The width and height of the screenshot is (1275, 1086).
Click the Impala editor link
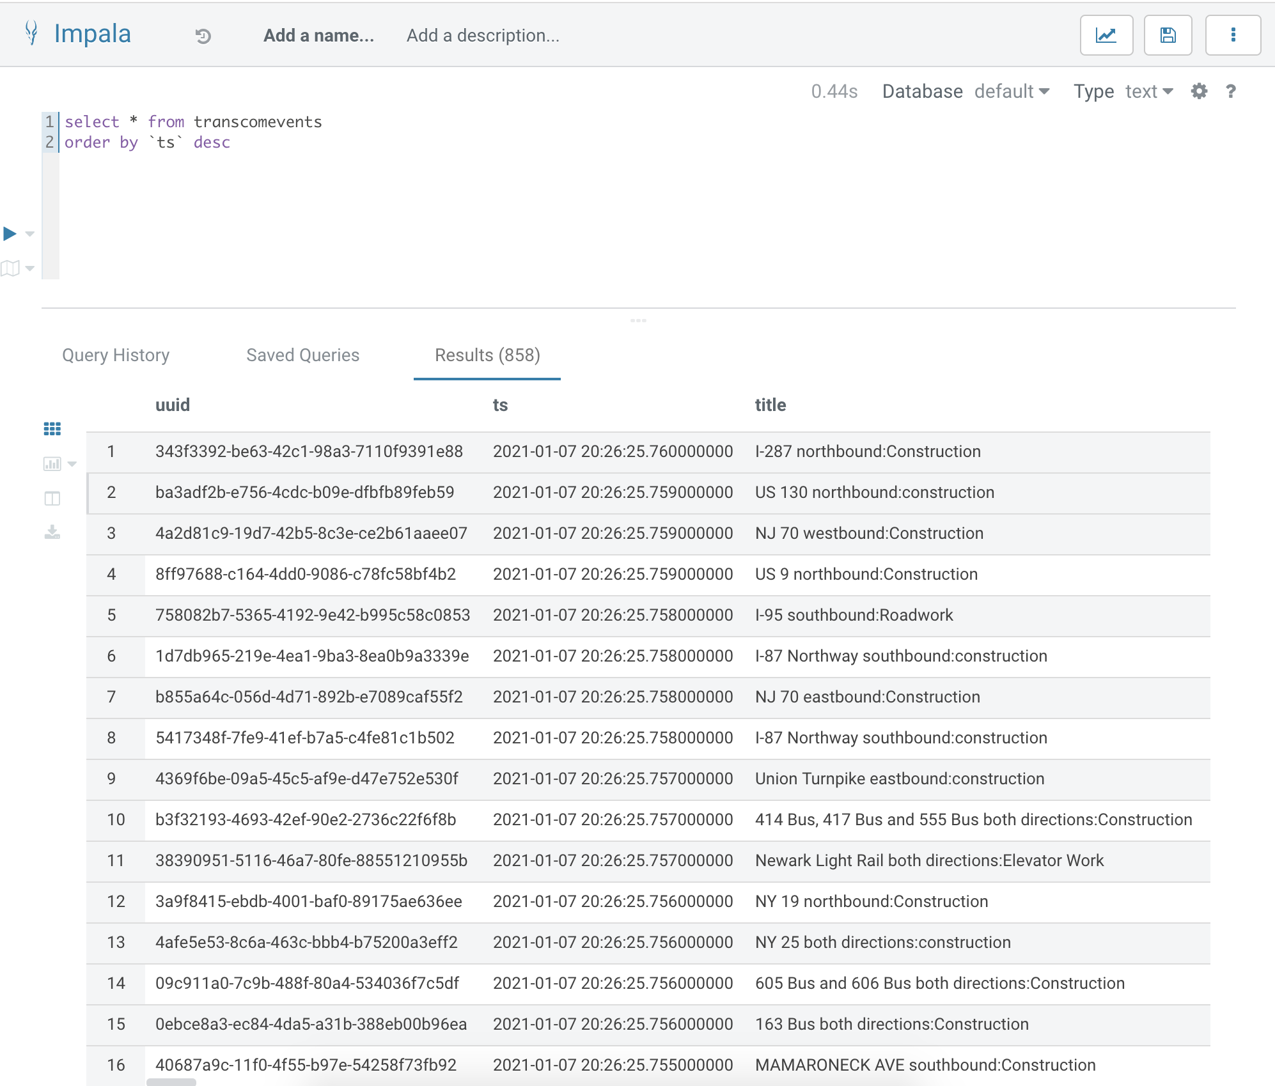(x=92, y=34)
